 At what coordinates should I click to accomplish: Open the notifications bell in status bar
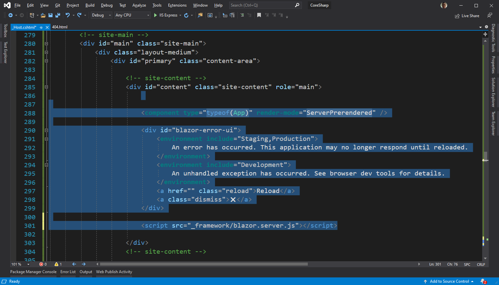click(x=483, y=281)
